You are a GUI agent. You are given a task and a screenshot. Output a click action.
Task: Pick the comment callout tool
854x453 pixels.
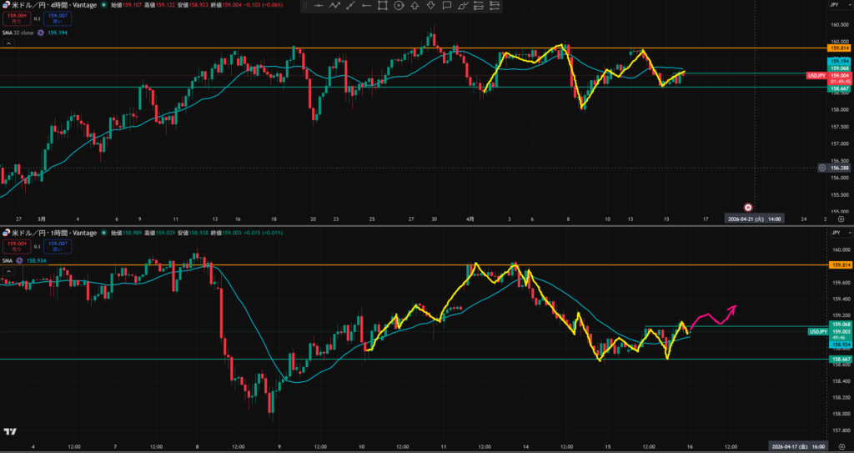click(x=447, y=6)
